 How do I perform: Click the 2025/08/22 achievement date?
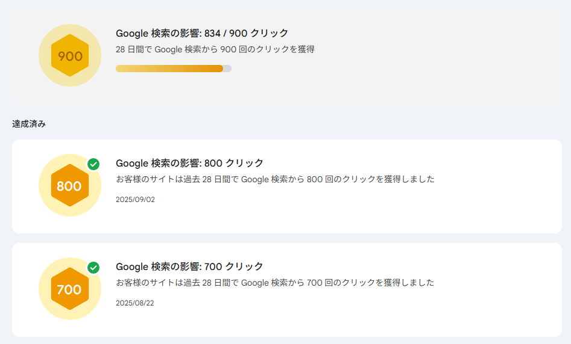[x=135, y=303]
